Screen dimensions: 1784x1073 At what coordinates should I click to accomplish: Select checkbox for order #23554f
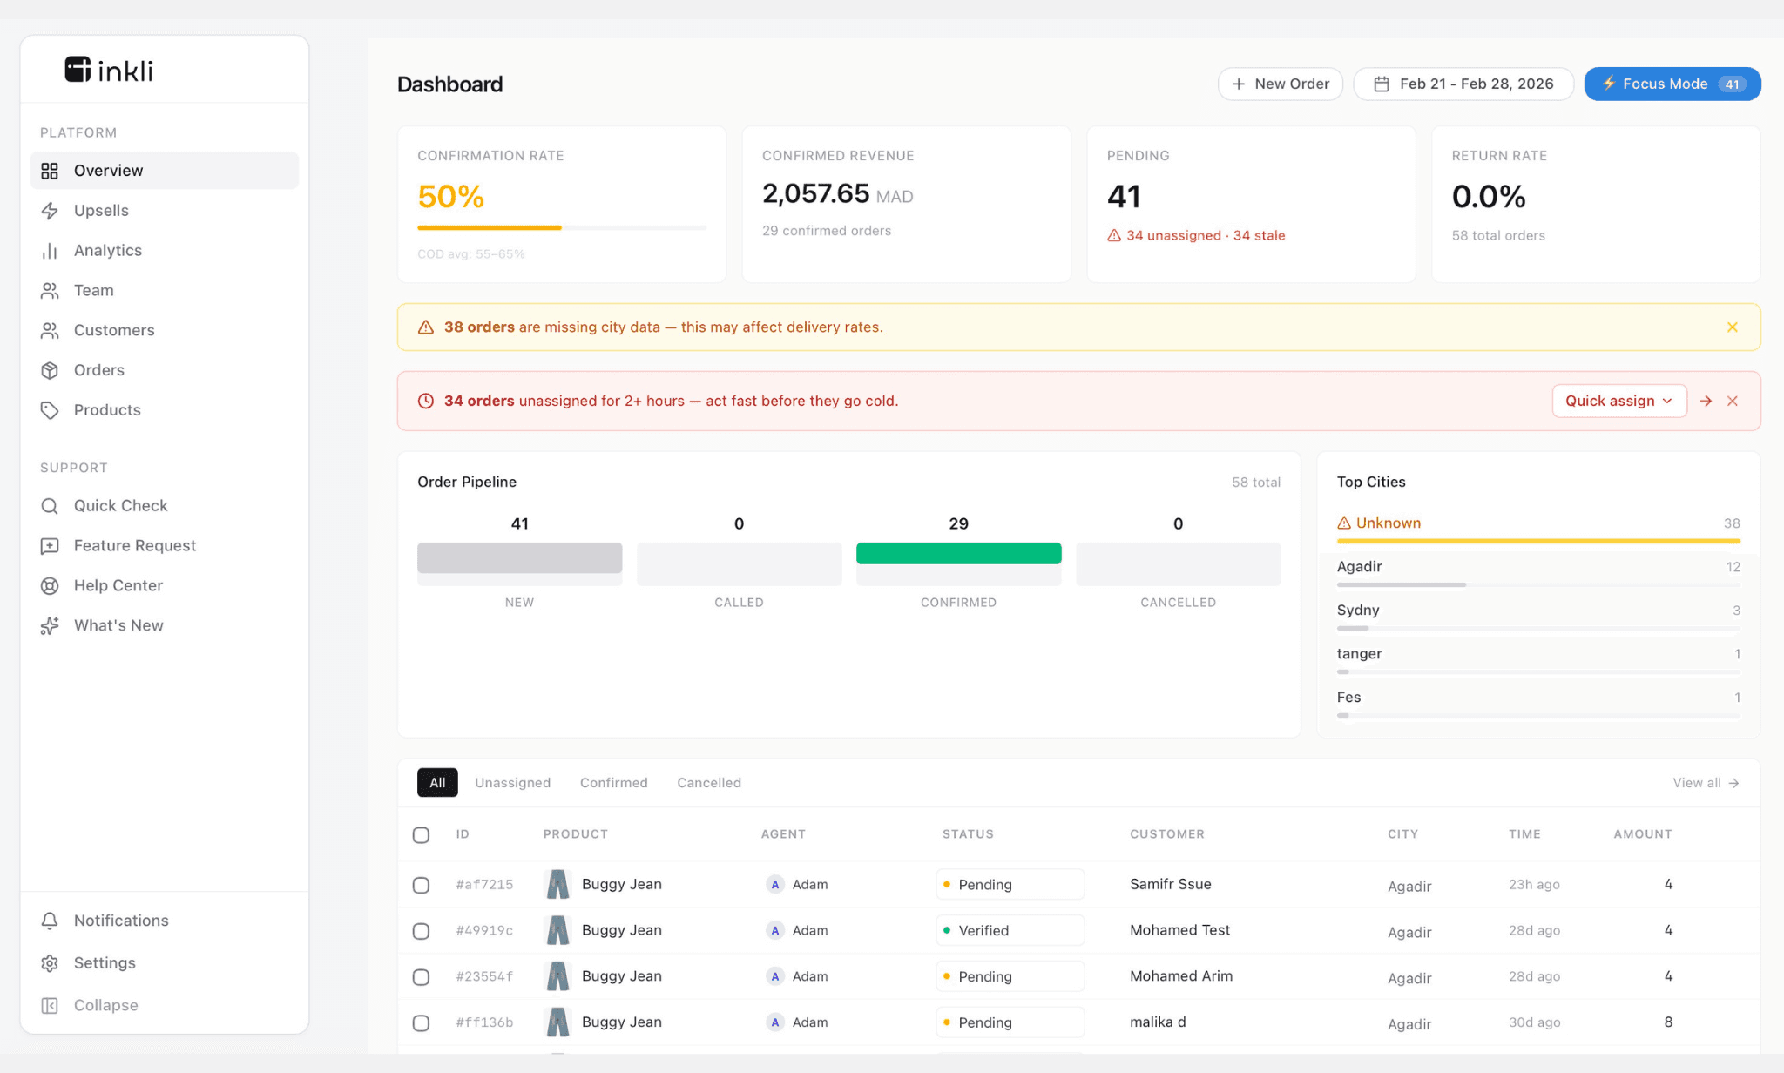(421, 977)
